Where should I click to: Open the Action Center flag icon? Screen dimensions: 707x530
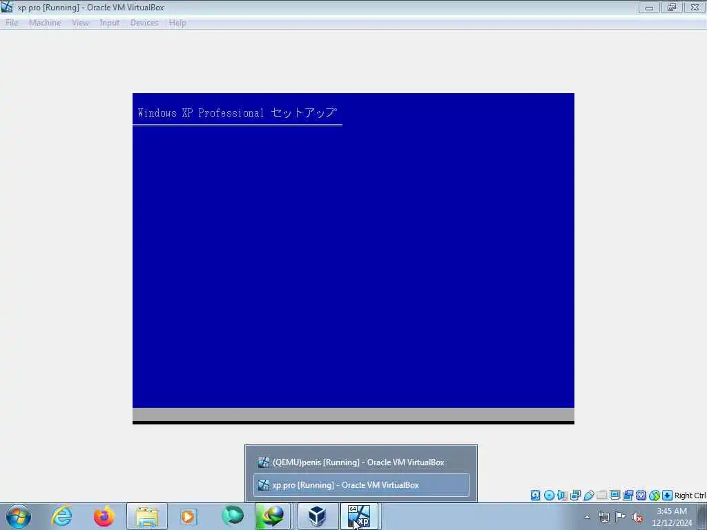[x=621, y=517]
